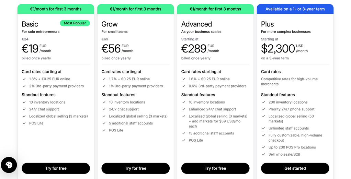Open the cookie preferences icon
Viewport: 351px width, 179px height.
[x=9, y=165]
